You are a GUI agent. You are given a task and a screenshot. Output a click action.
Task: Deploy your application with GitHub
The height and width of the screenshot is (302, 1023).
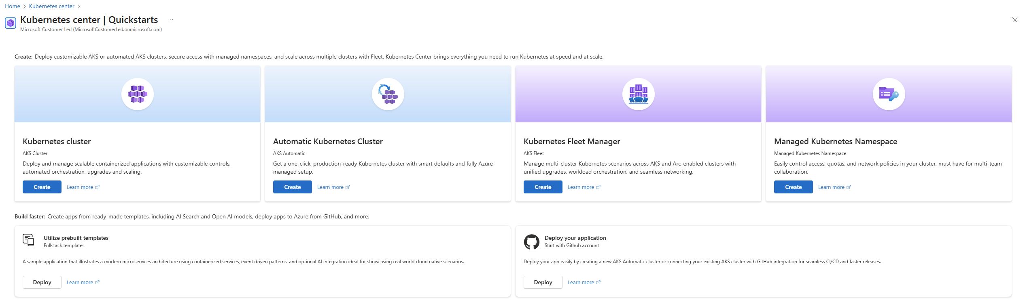pos(543,282)
